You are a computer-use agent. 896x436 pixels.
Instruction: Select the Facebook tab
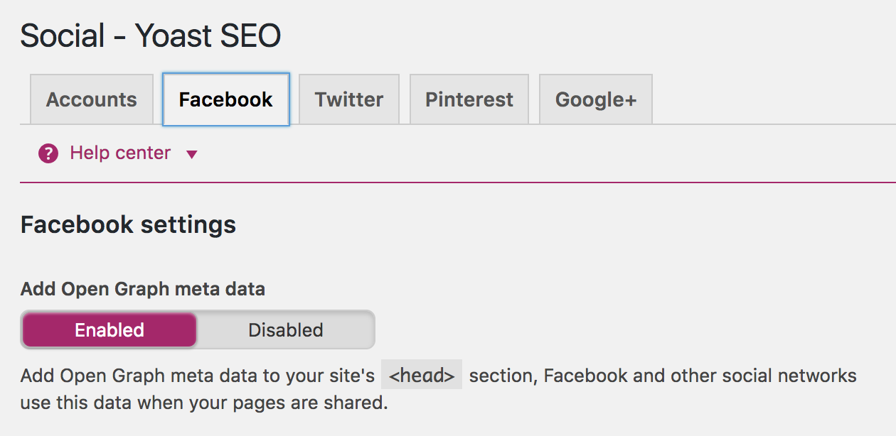pyautogui.click(x=225, y=99)
